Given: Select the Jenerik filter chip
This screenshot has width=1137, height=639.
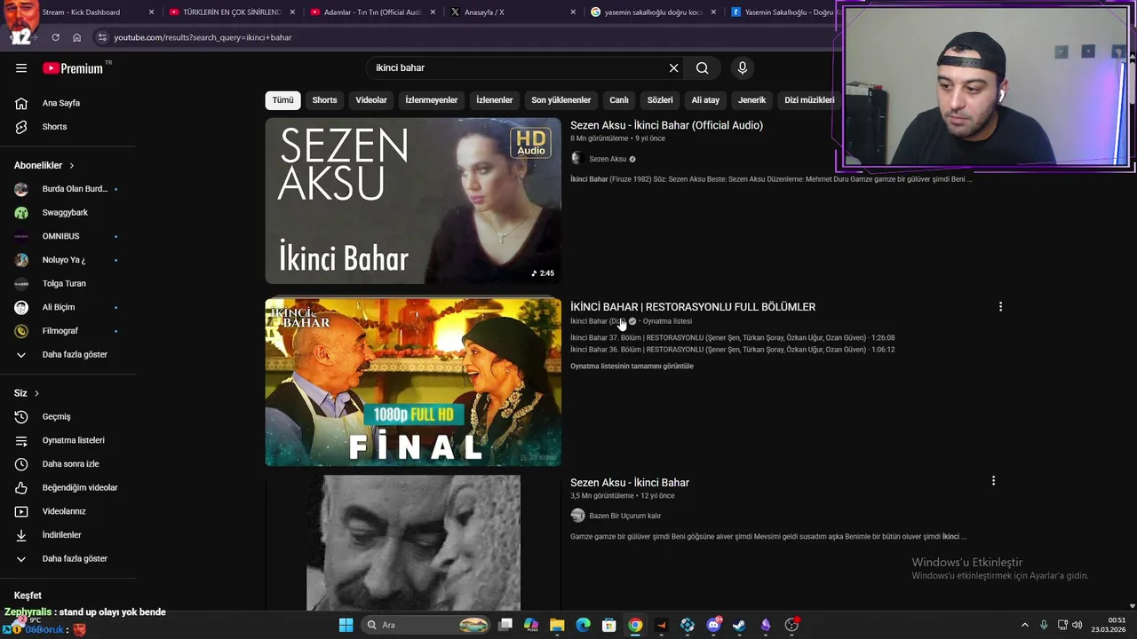Looking at the screenshot, I should click(x=751, y=100).
